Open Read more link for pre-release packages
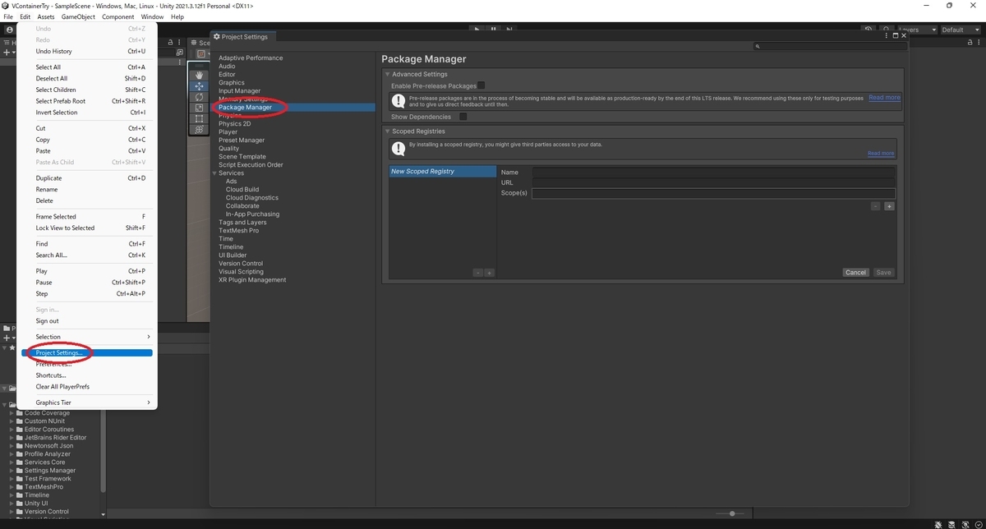The width and height of the screenshot is (986, 529). point(884,98)
